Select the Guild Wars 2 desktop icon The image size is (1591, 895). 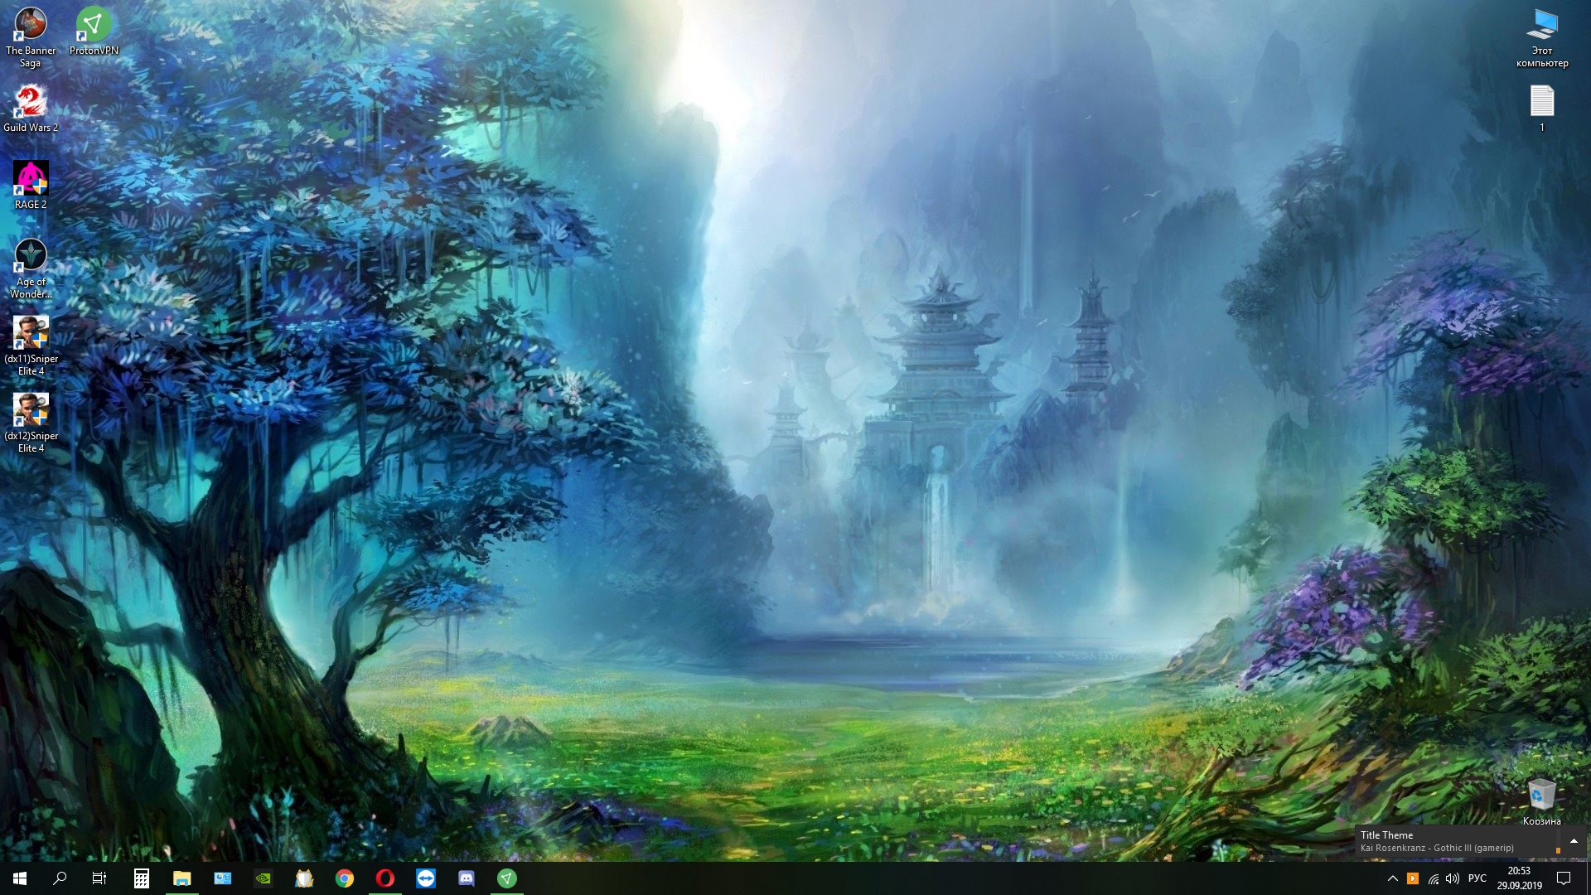tap(31, 109)
